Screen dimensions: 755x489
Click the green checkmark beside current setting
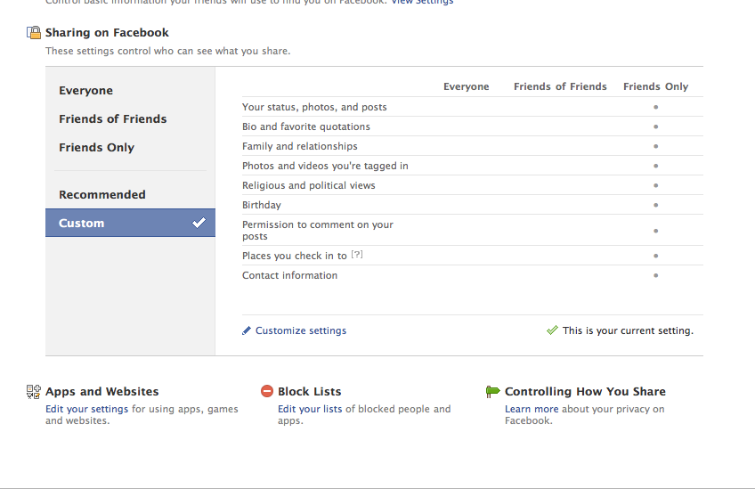click(552, 330)
